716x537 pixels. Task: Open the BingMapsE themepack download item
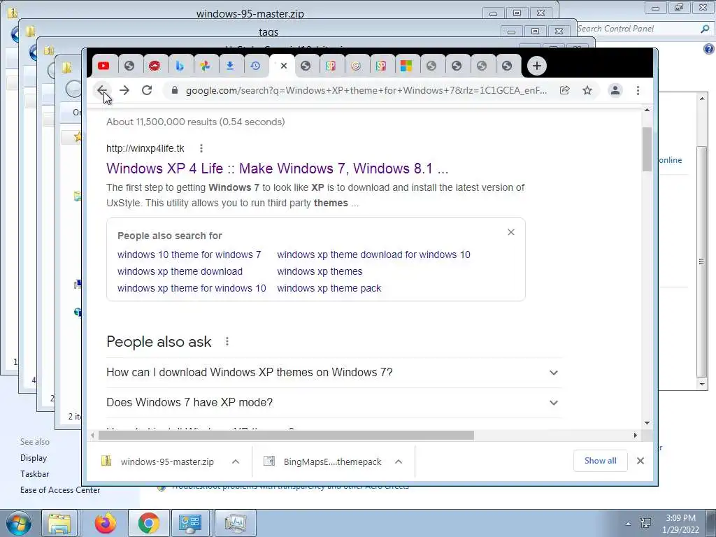324,461
